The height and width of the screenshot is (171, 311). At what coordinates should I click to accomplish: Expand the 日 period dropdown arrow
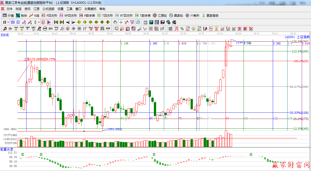click(x=8, y=22)
